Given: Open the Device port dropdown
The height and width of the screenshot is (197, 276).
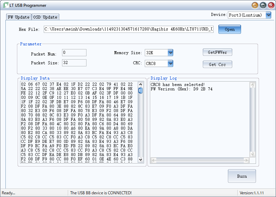Looking at the screenshot, I should point(269,15).
